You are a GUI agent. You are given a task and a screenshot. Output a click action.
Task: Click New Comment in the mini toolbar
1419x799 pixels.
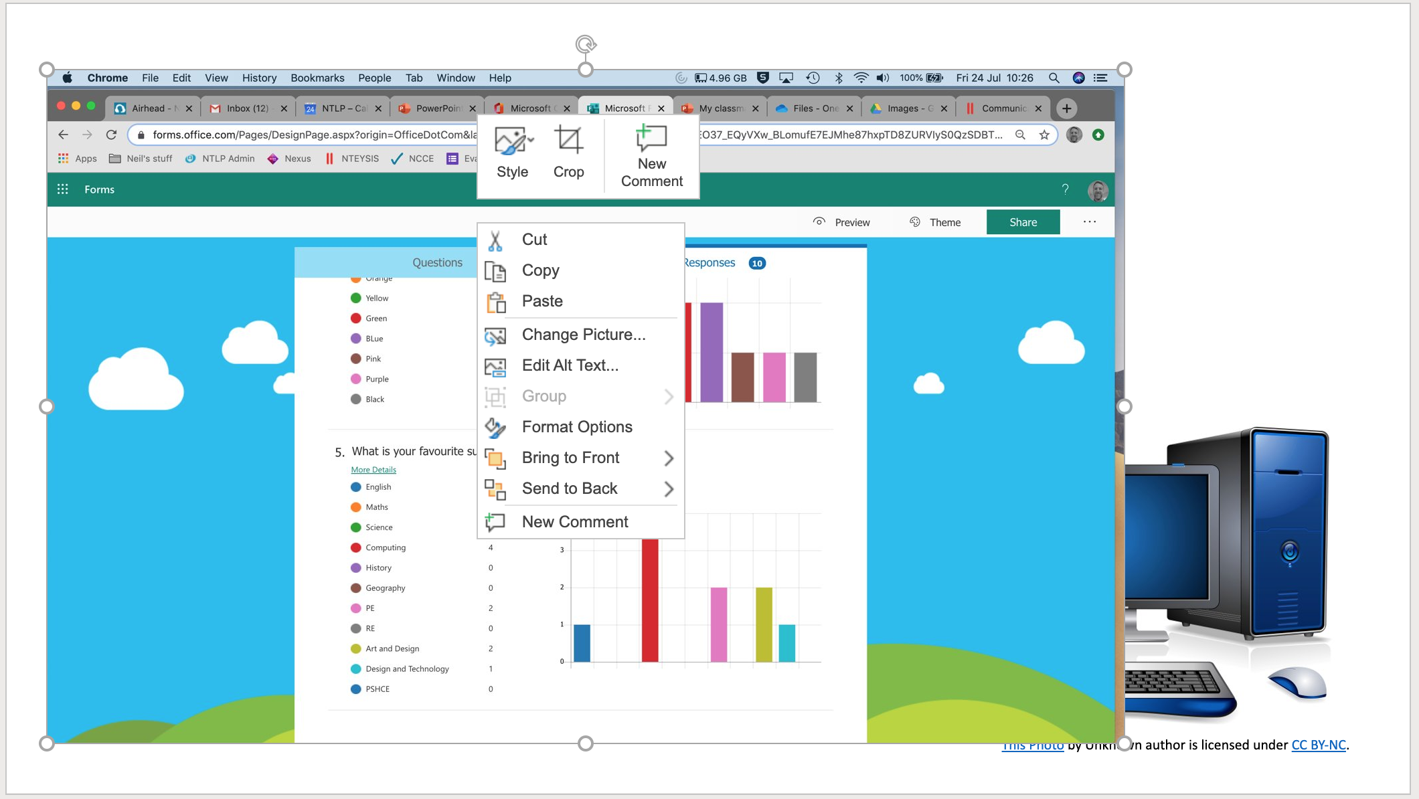[651, 156]
